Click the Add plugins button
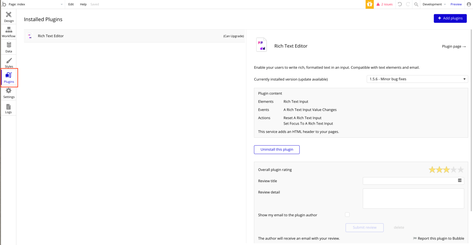 pos(450,18)
